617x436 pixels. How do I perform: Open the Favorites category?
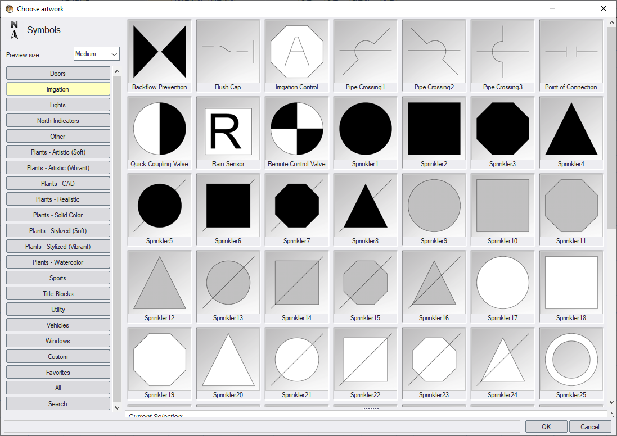(x=58, y=373)
